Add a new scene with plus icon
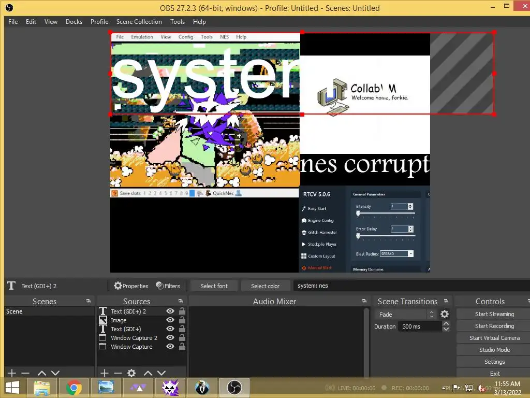530x398 pixels. click(x=12, y=373)
